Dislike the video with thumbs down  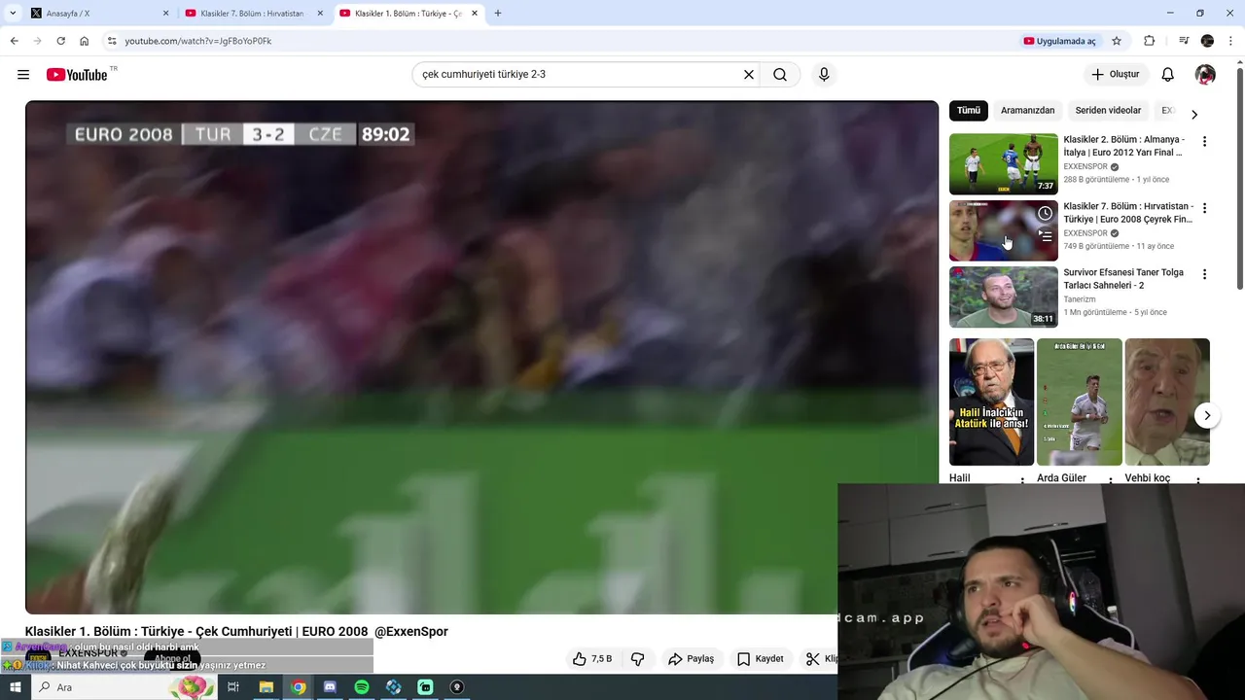tap(638, 659)
